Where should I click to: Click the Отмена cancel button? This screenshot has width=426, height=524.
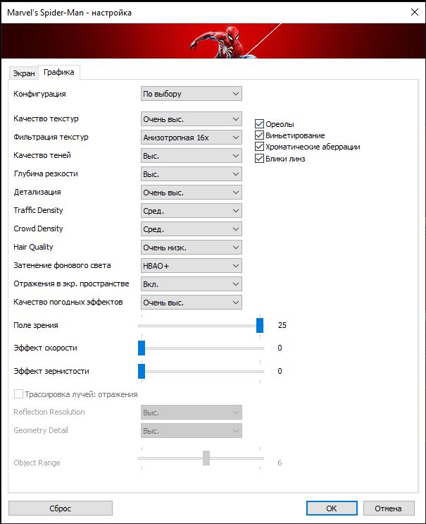(388, 508)
